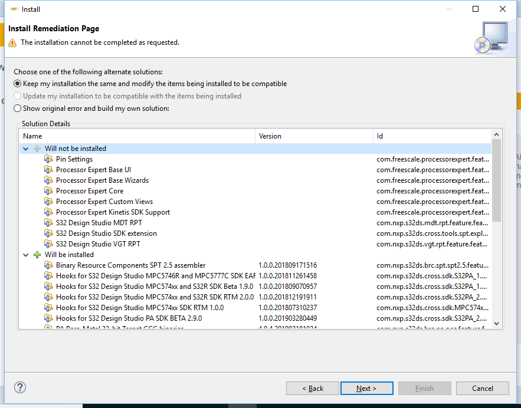
Task: Click the S32 Design Studio VGT RPT icon
Action: coord(48,244)
